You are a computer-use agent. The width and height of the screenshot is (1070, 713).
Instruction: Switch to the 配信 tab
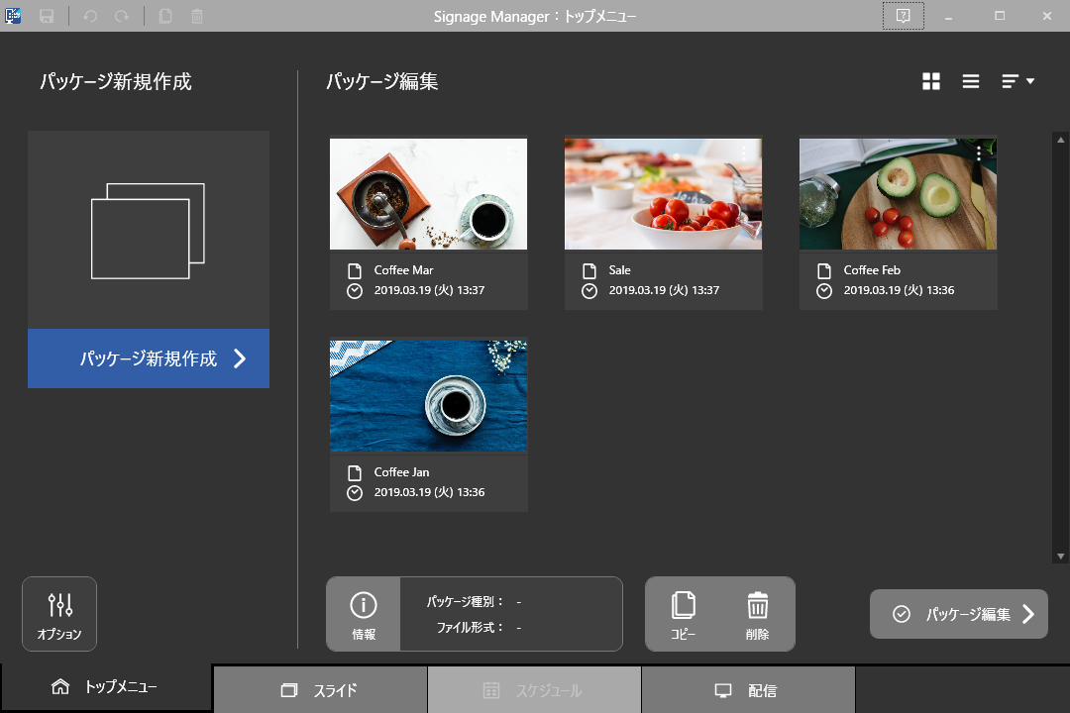click(748, 690)
